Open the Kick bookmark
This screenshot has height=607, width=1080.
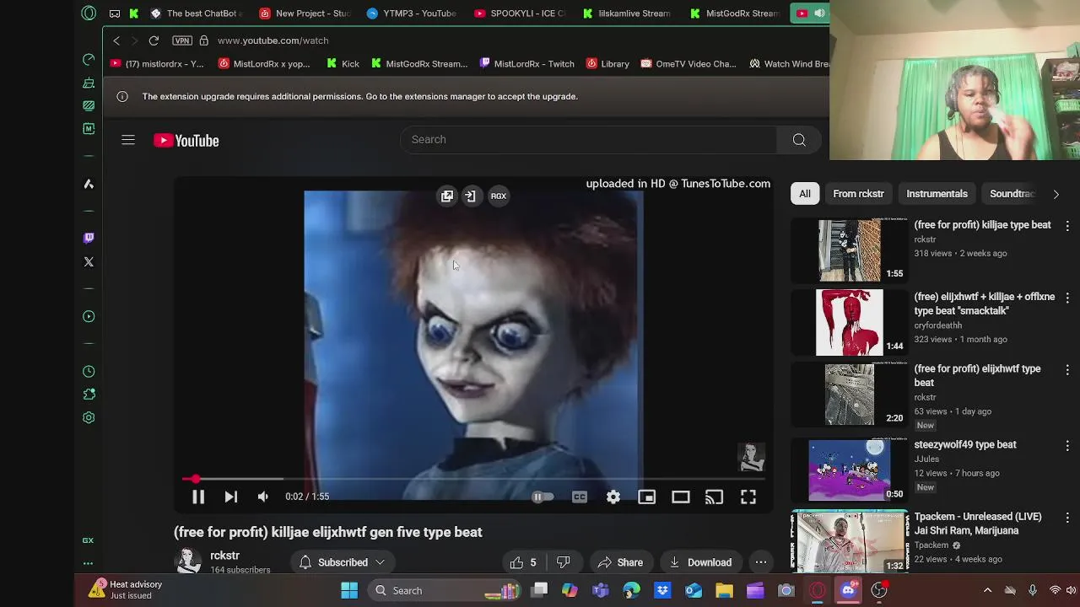(x=343, y=64)
